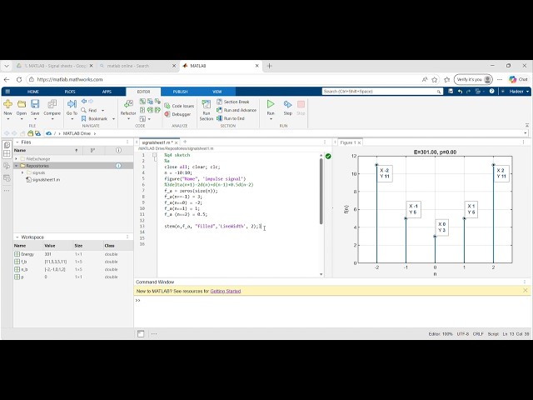Click the Verify it's you button
533x400 pixels.
[x=473, y=79]
